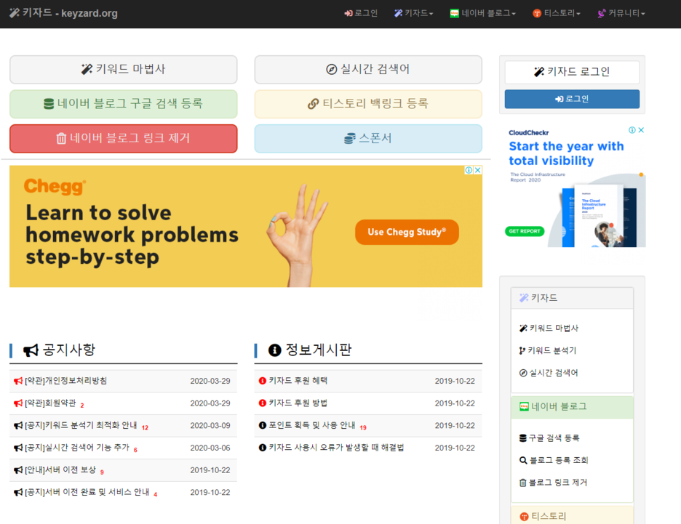Click comment count 19 on 포인트 안내 row
The height and width of the screenshot is (524, 681).
[x=363, y=427]
